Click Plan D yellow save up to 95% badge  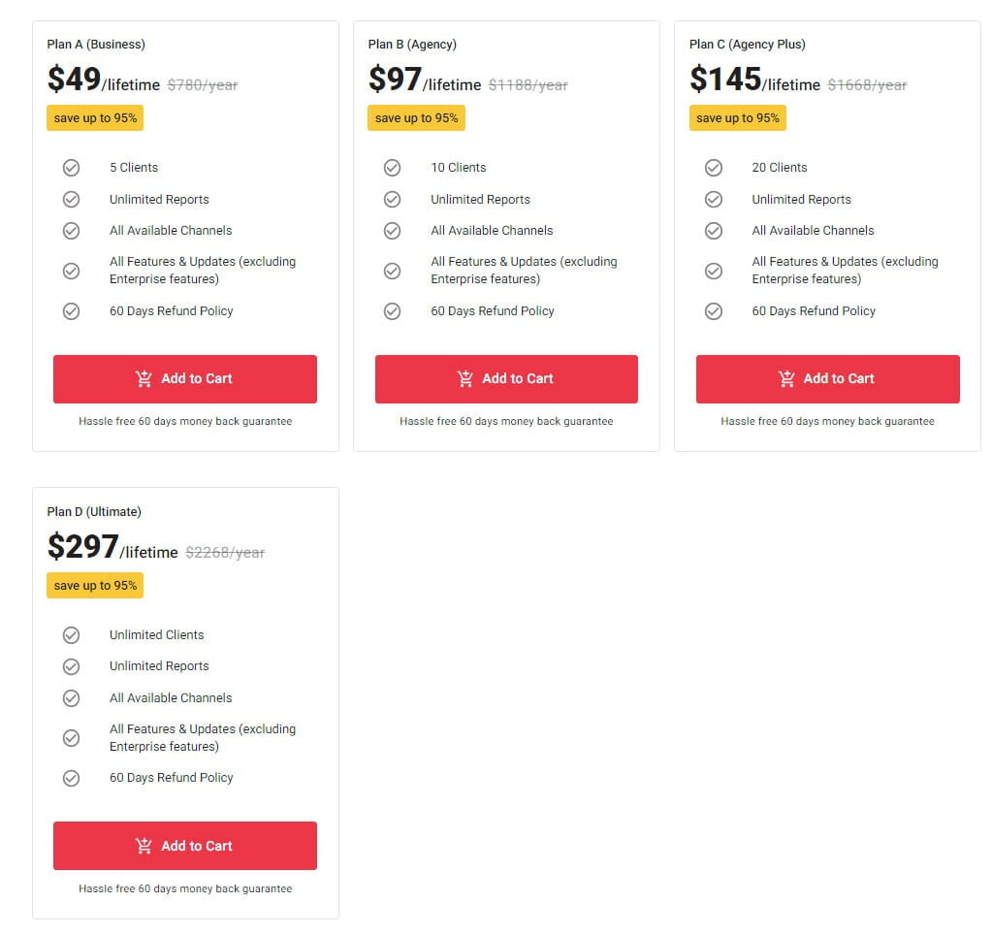click(95, 586)
